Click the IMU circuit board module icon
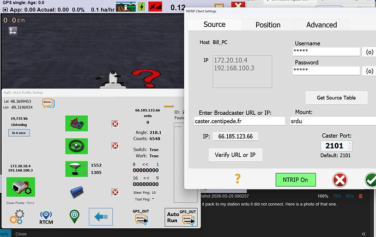The width and height of the screenshot is (376, 237). [x=76, y=123]
